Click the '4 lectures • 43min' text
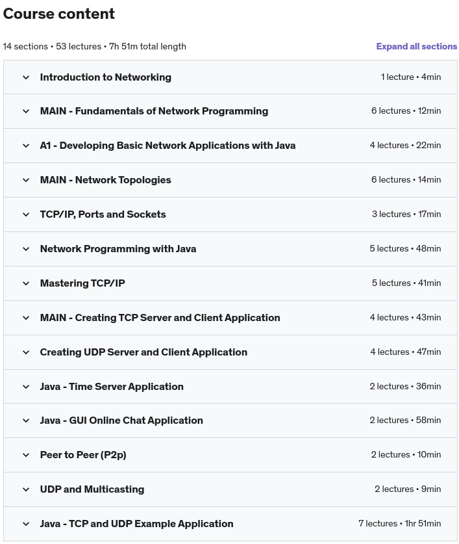 click(x=405, y=317)
